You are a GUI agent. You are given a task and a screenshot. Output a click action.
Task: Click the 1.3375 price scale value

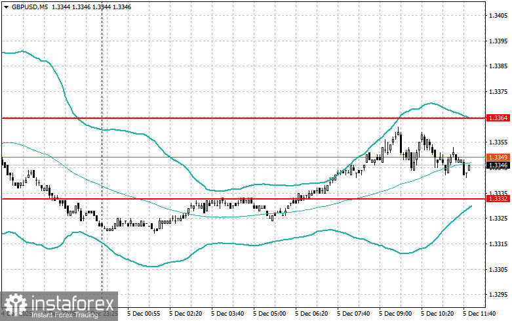498,91
